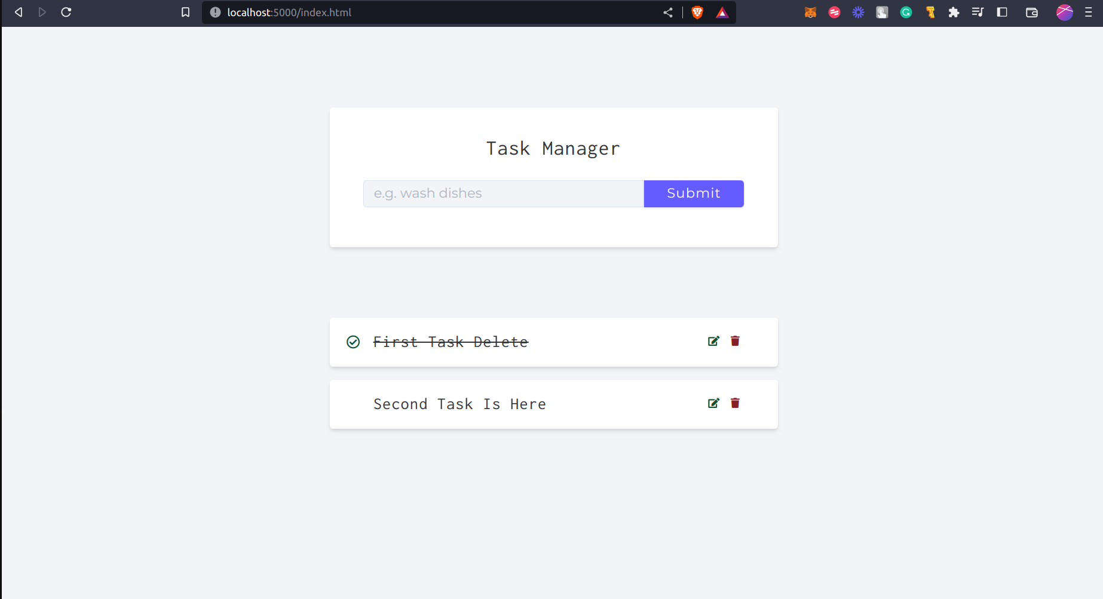Click the share icon in address bar

click(667, 12)
